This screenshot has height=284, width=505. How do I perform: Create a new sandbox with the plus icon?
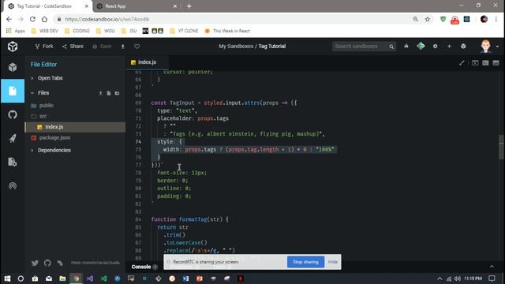pos(449,47)
